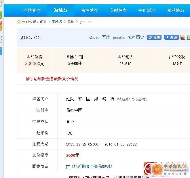This screenshot has width=190, height=178.
Task: Open the 易拍易卖 nav tab
Action: 90,11
